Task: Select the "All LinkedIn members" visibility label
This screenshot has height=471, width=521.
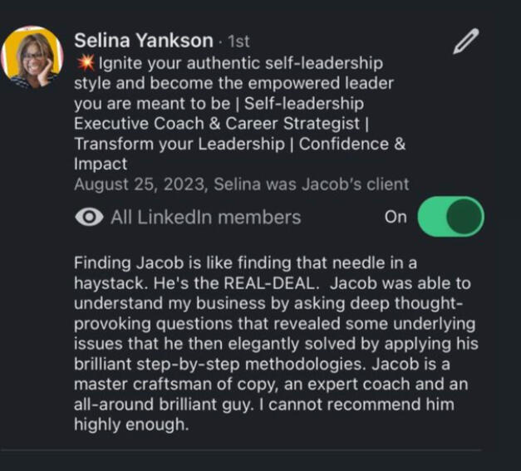Action: 205,218
